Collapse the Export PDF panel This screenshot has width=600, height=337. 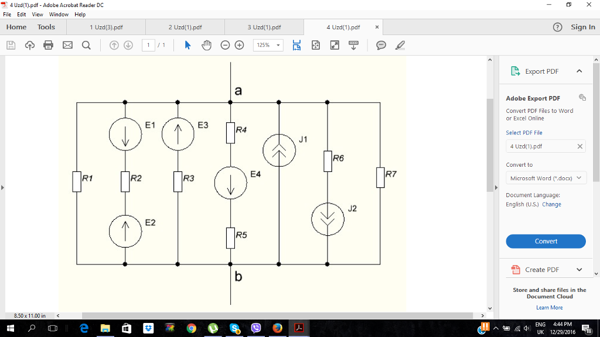click(579, 70)
